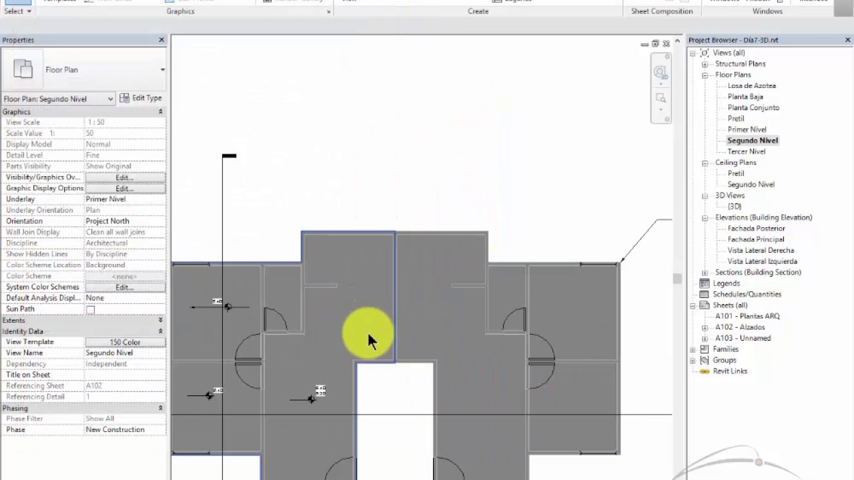Select 'Fachada Principal' elevation
The height and width of the screenshot is (480, 854).
pyautogui.click(x=755, y=239)
